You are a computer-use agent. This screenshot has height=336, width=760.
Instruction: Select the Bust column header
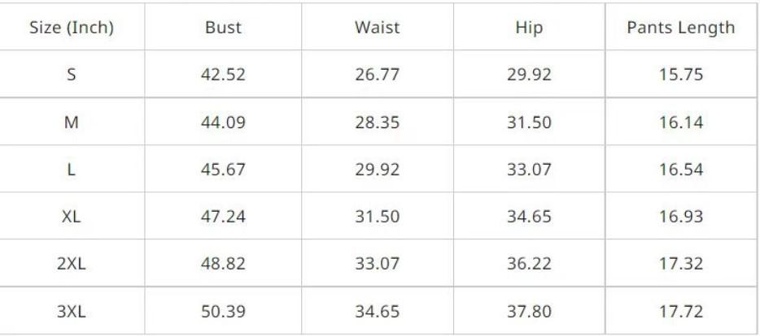[x=223, y=28]
